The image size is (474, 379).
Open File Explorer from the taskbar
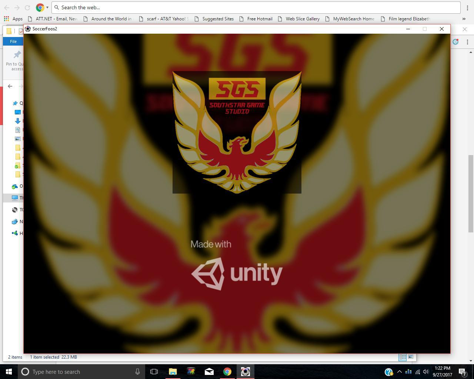(x=173, y=372)
